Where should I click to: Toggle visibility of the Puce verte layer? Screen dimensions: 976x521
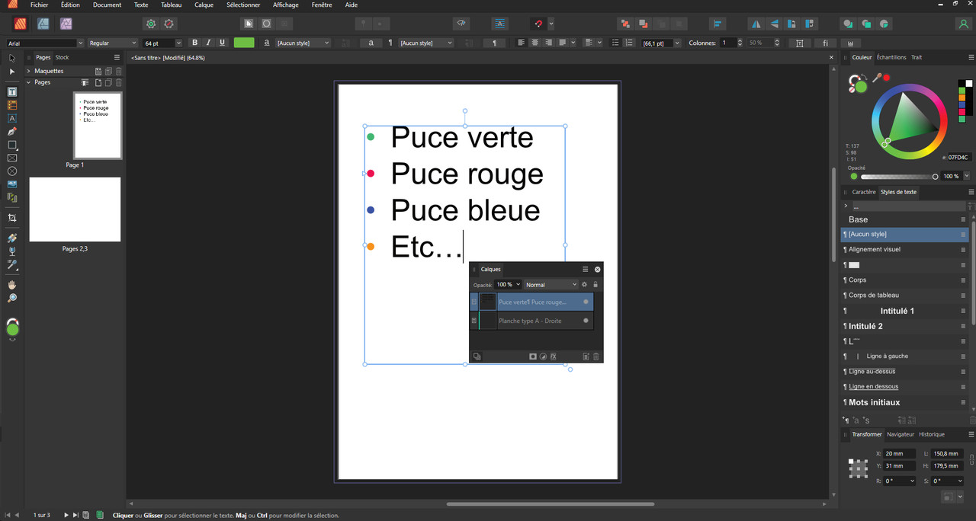586,302
